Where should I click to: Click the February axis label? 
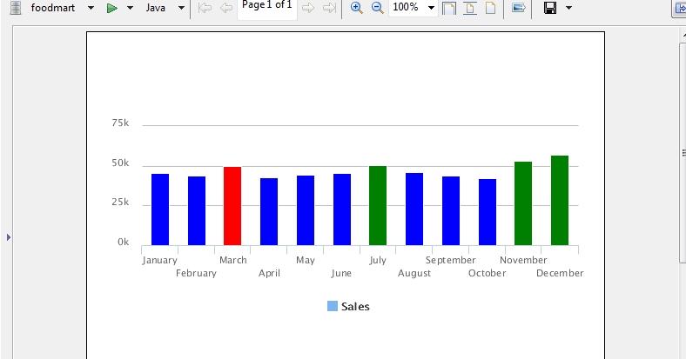196,274
